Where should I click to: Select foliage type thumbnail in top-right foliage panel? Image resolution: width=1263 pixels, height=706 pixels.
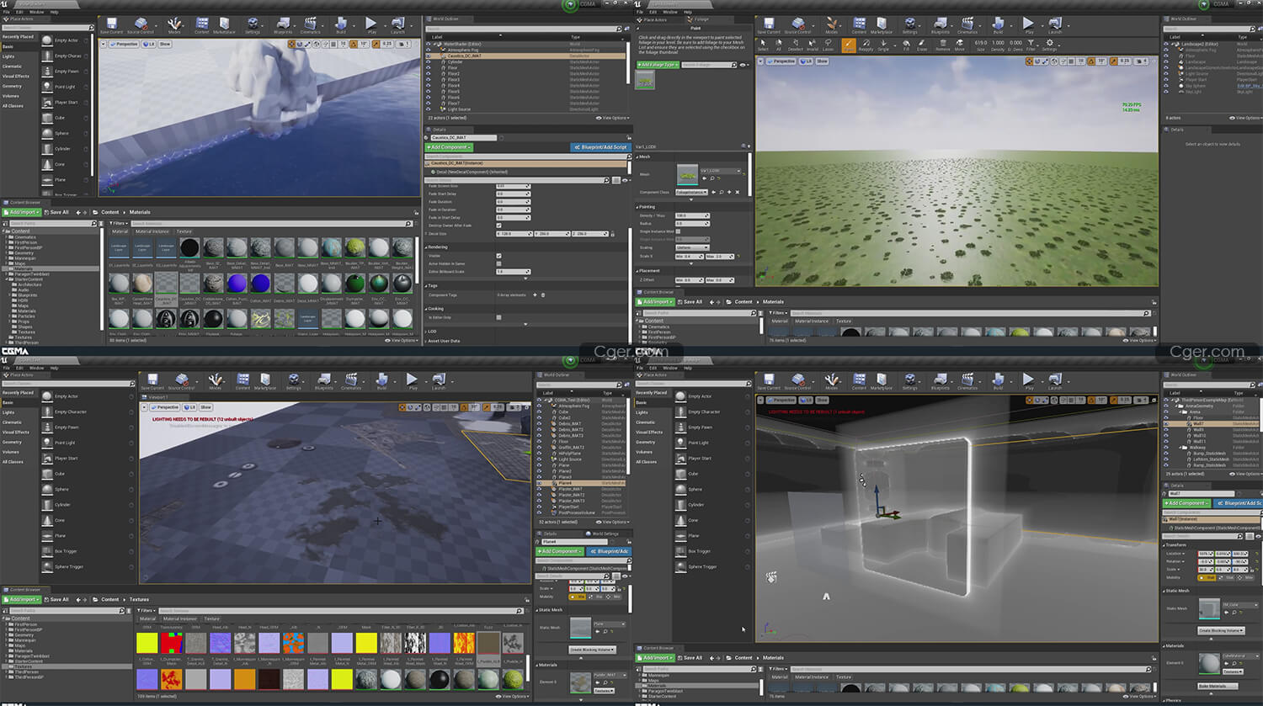click(645, 81)
